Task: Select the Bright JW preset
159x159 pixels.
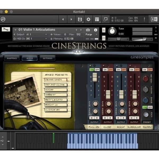Action: coord(56,105)
